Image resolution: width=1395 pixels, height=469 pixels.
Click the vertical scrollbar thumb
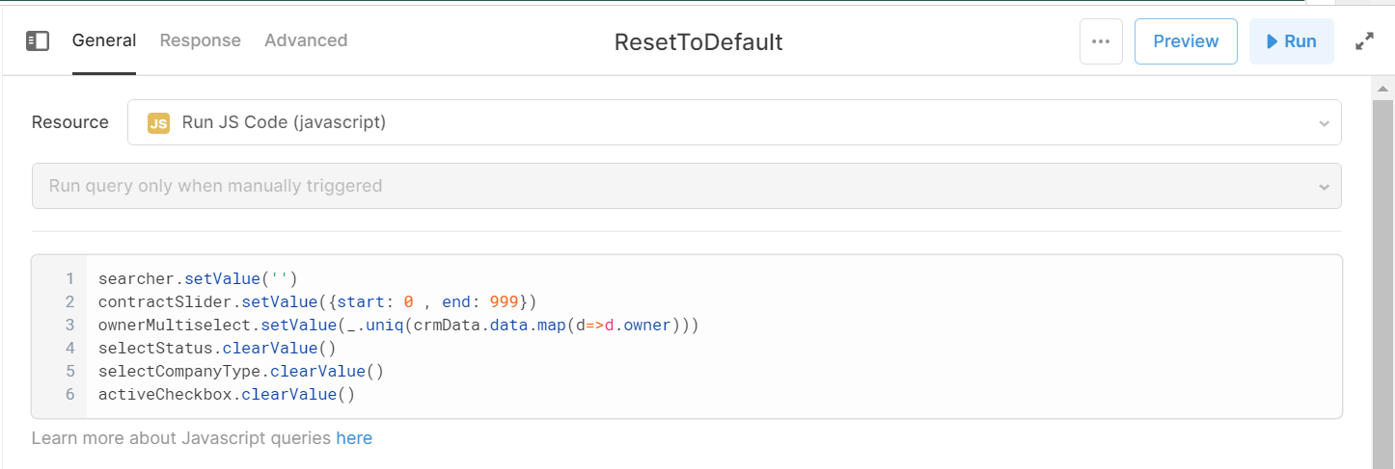pos(1382,279)
